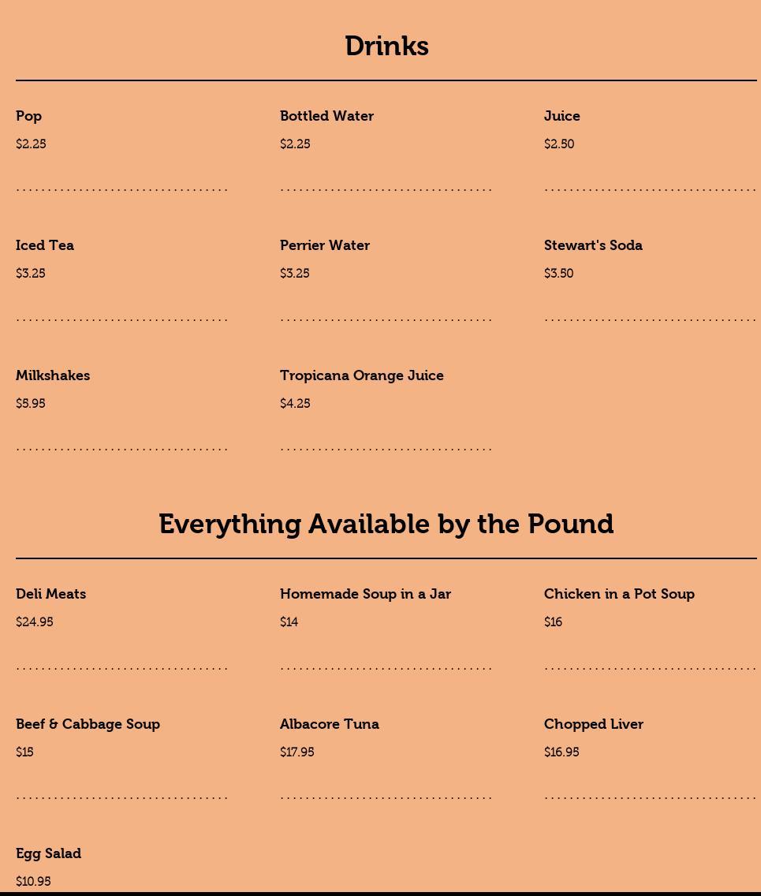This screenshot has width=761, height=896.
Task: Click the Drinks section heading
Action: 386,47
